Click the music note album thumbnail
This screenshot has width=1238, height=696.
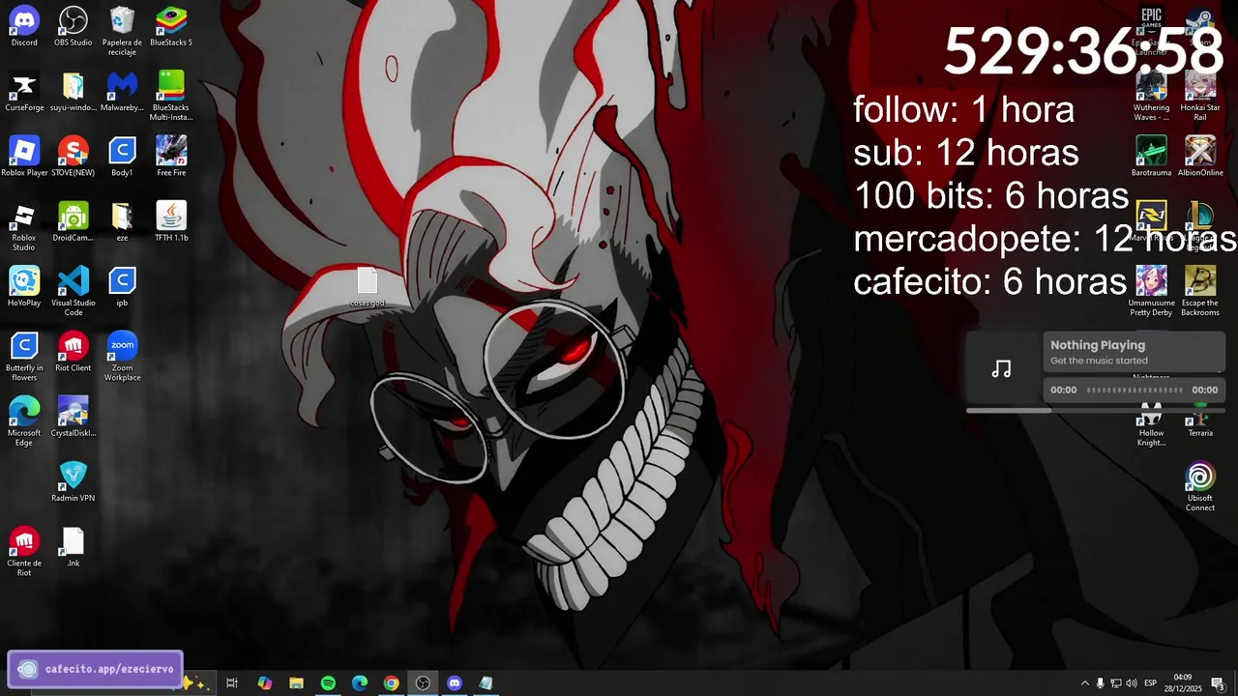click(1001, 368)
